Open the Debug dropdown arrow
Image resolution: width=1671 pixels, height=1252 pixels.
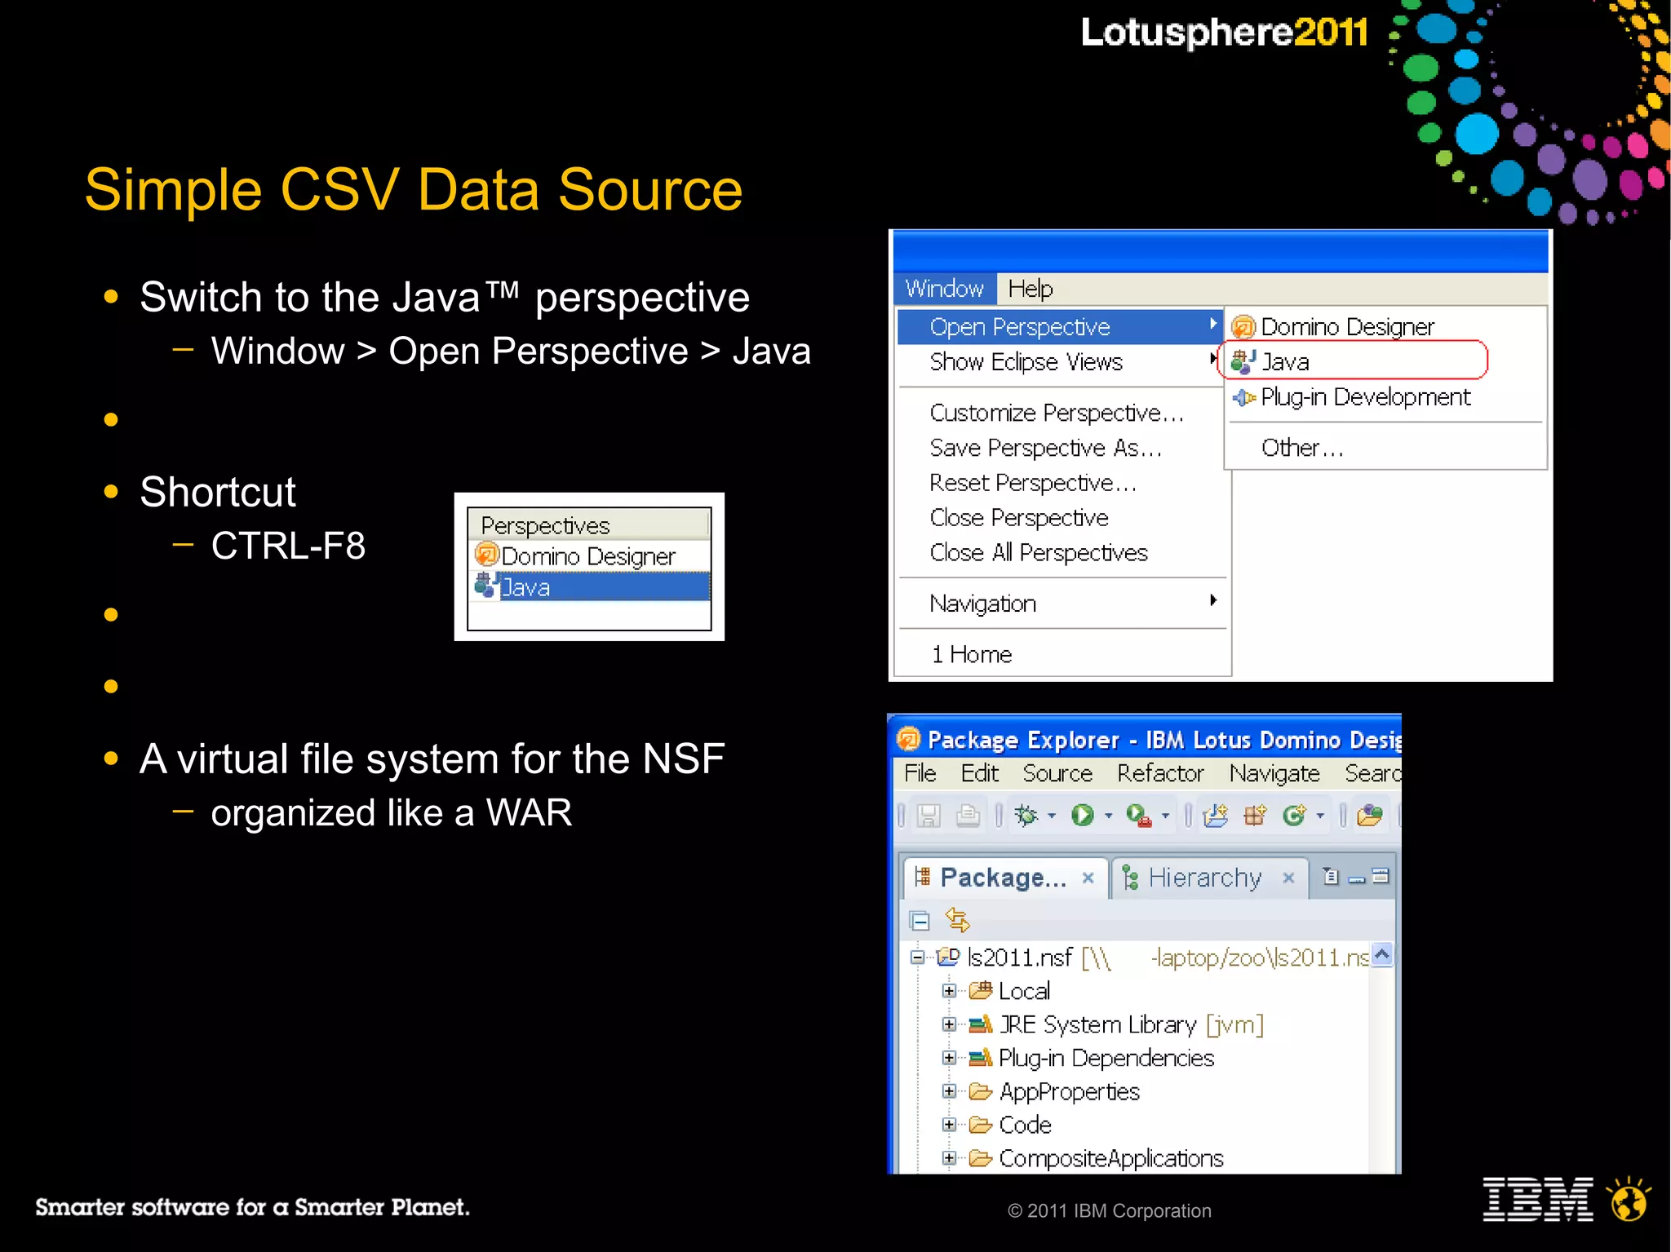pyautogui.click(x=1052, y=816)
